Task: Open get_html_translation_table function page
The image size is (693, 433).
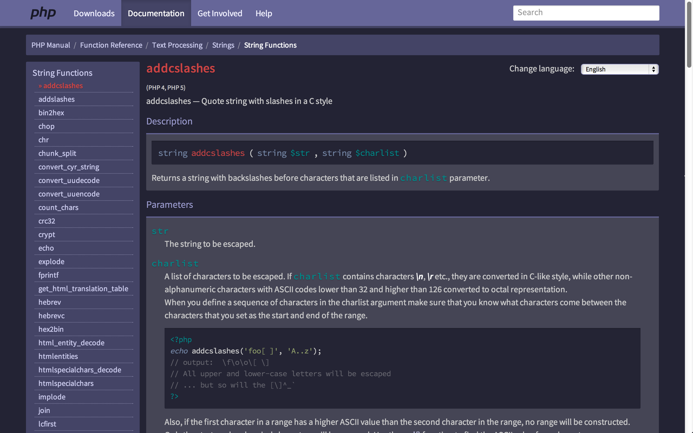Action: (x=83, y=288)
